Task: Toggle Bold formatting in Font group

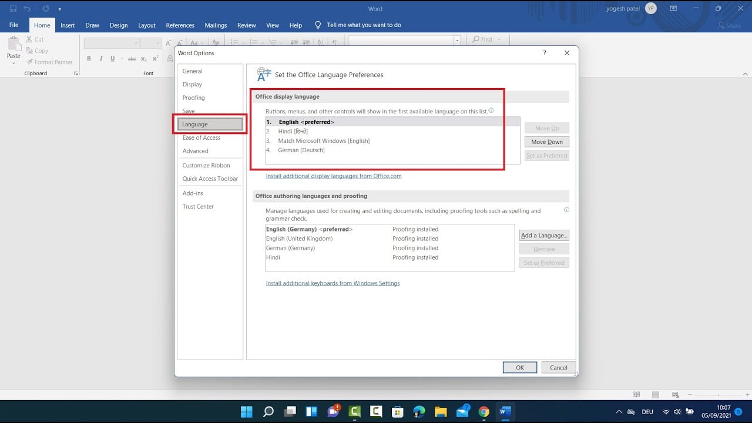Action: pyautogui.click(x=89, y=59)
